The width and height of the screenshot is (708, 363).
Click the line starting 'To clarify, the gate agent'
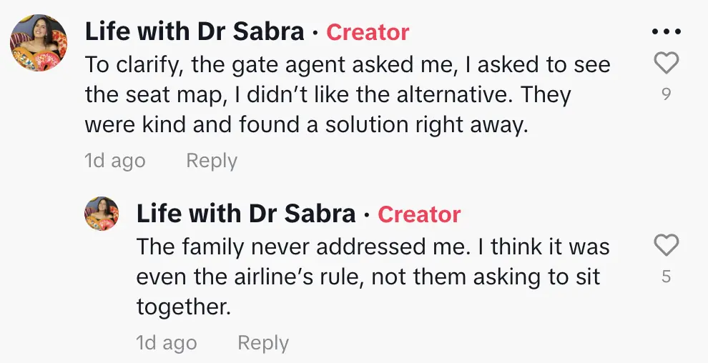pos(348,65)
